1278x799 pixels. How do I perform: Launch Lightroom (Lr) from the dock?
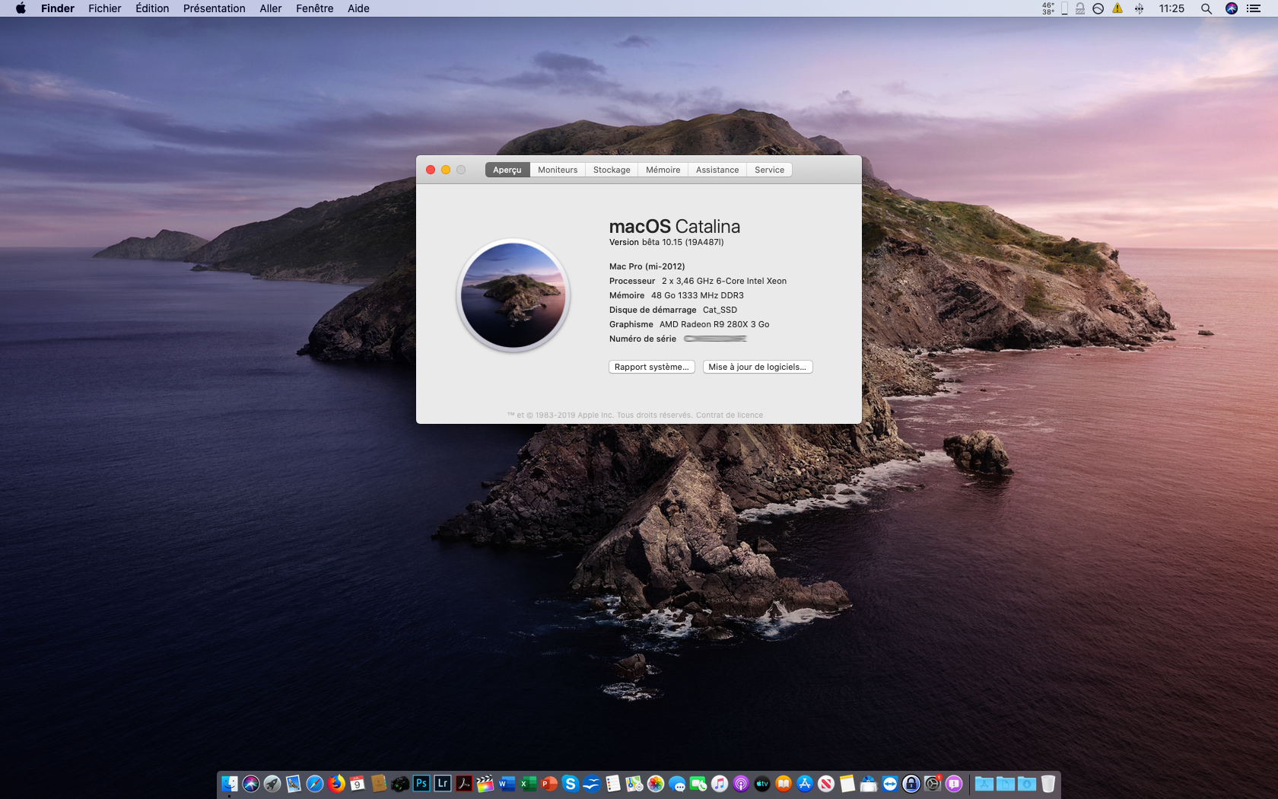pos(443,783)
